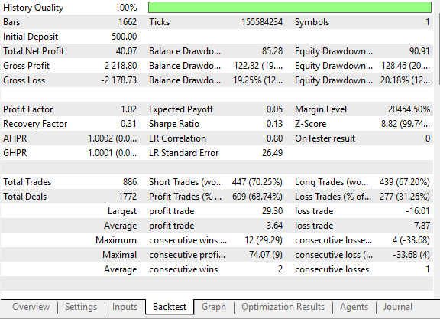
Task: Click the maximum consecutive wins value 12 (29.29)
Action: click(264, 240)
